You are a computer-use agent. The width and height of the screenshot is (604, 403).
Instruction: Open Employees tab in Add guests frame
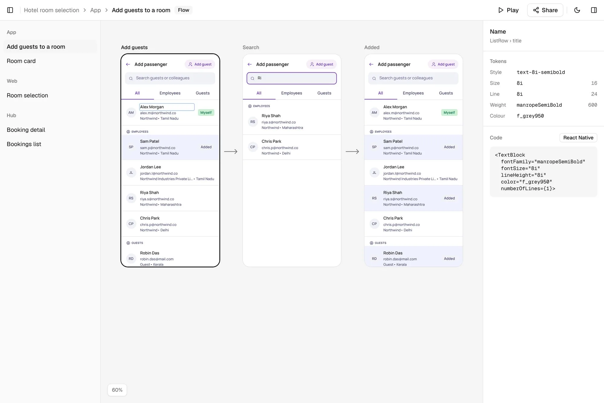coord(170,93)
